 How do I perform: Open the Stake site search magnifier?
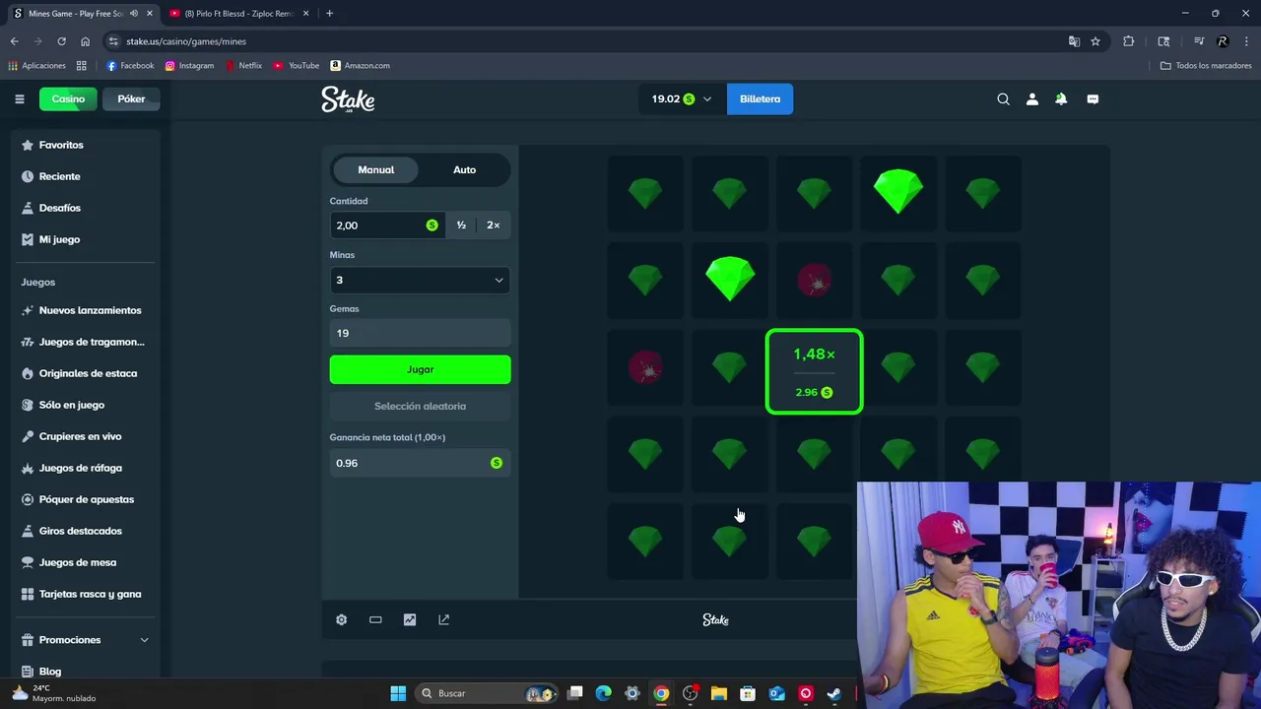(1003, 98)
